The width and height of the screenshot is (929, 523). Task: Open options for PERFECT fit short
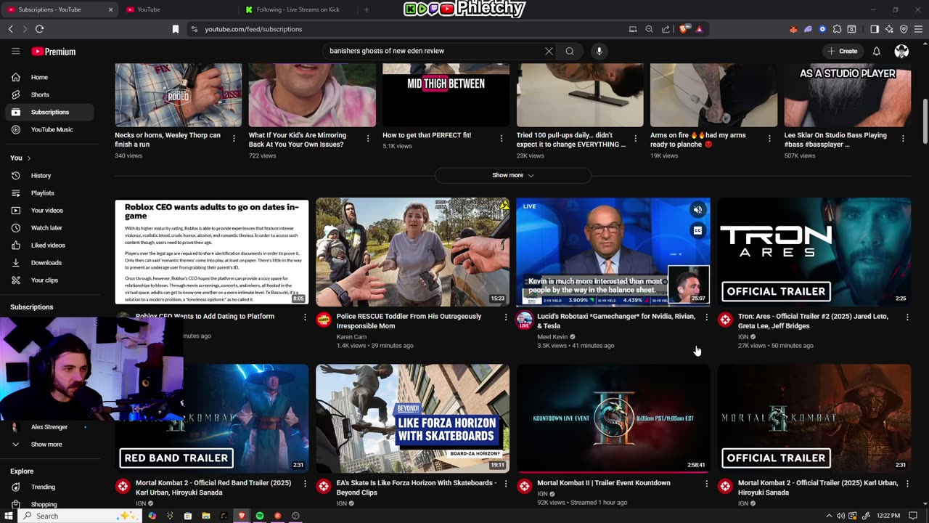(502, 138)
